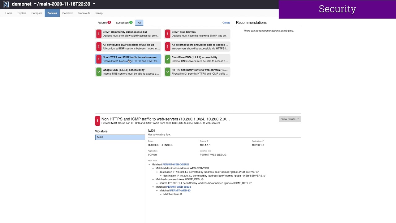Click red failure icon of external users policy
Viewport: 396px width, 223px height.
[x=168, y=46]
